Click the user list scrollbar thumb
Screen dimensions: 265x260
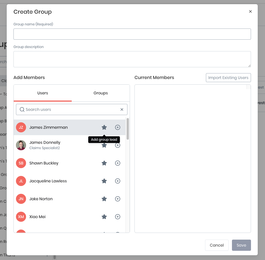(x=128, y=129)
